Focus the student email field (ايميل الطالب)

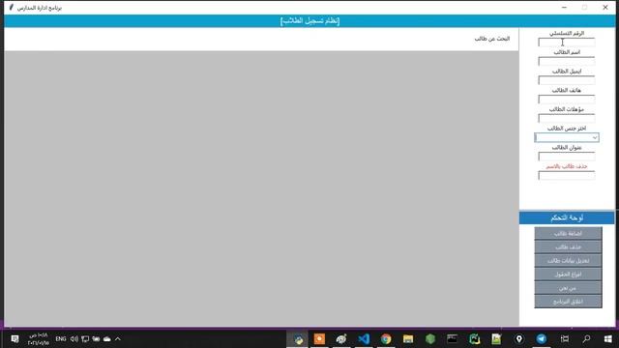coord(567,80)
